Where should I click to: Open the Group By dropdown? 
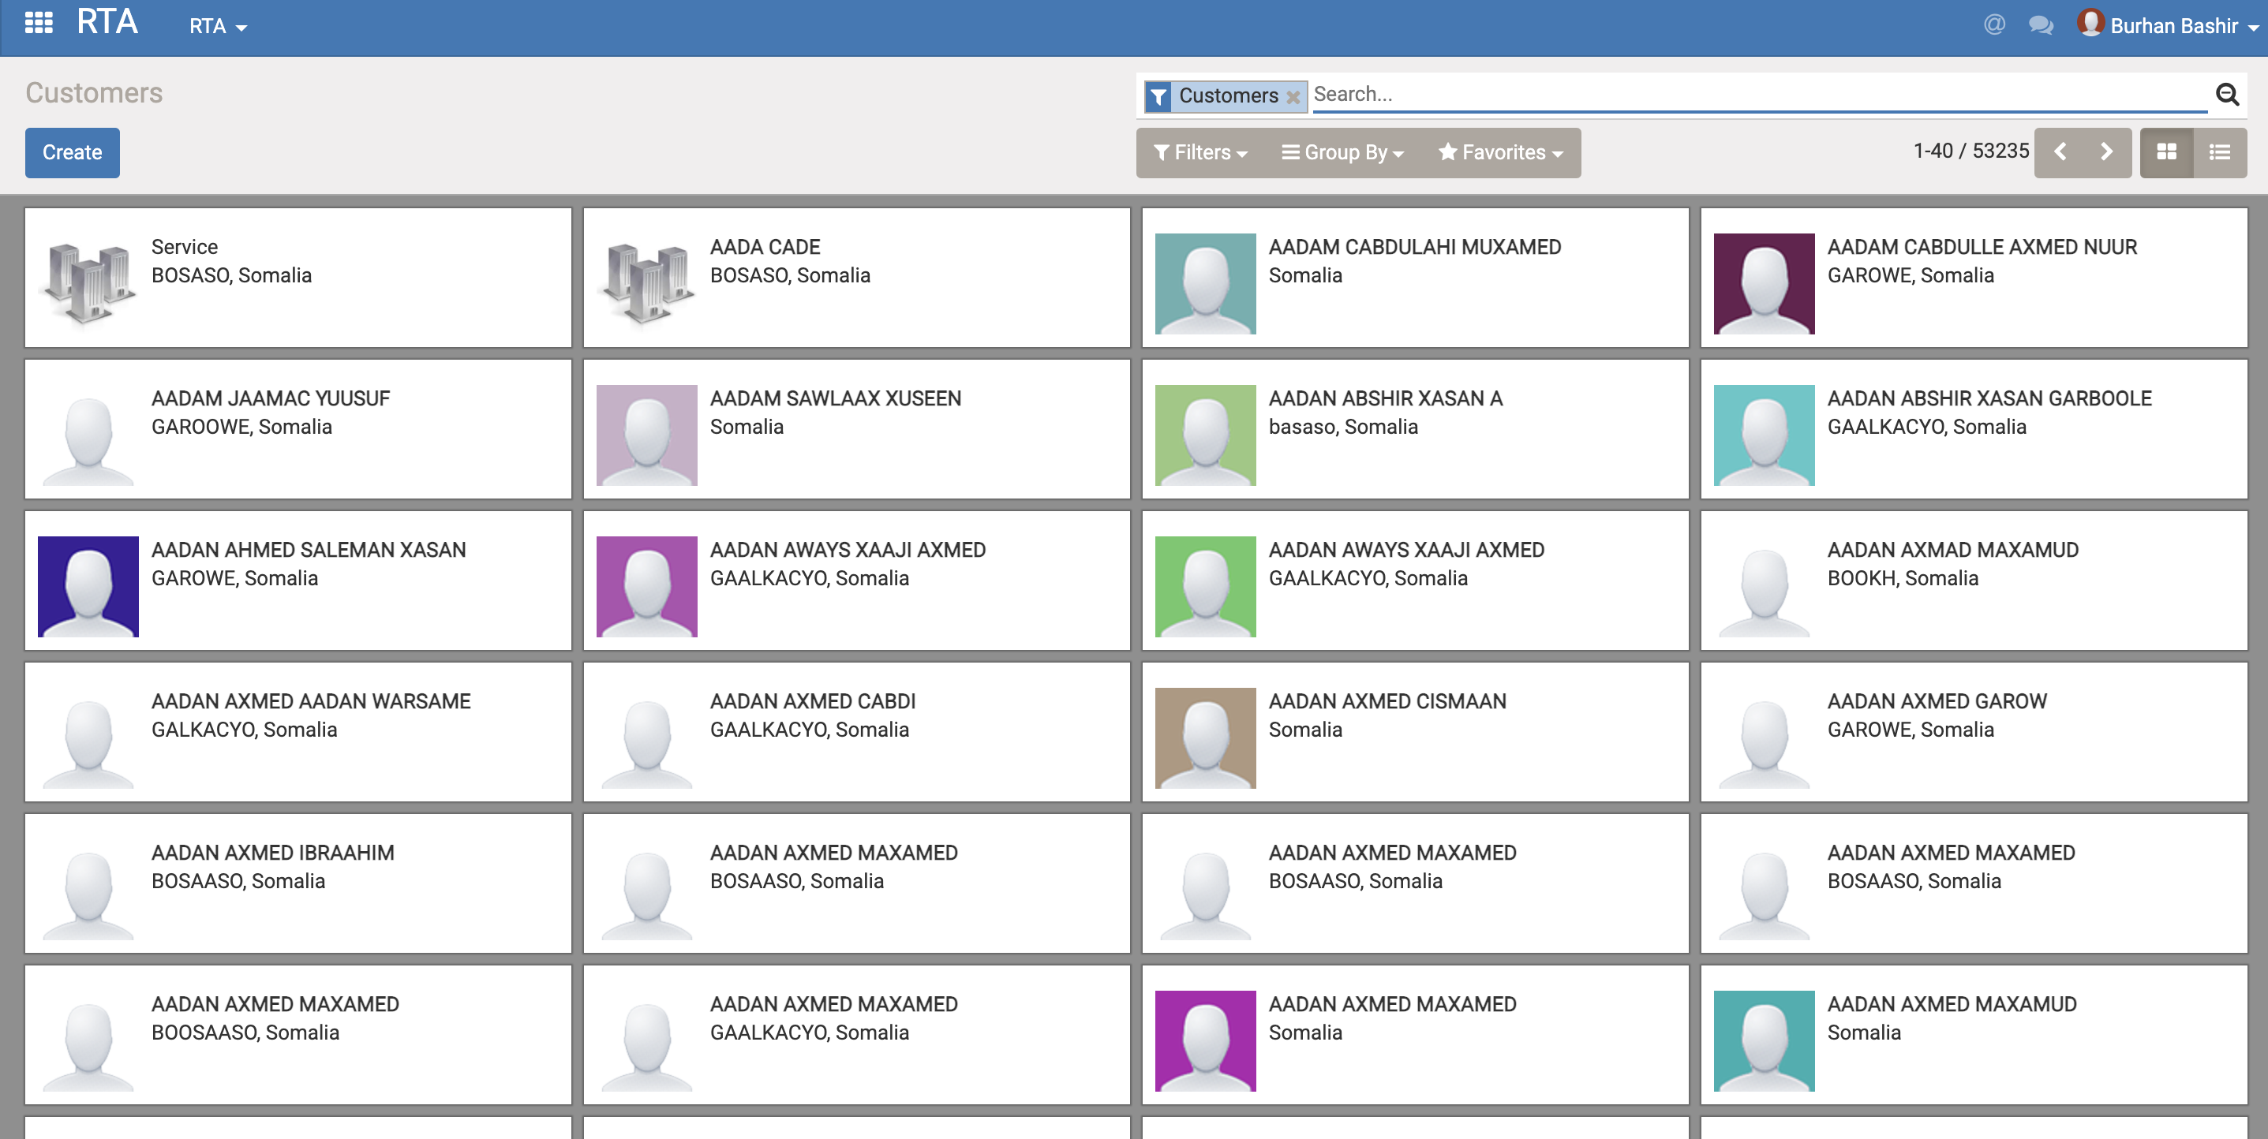[x=1342, y=152]
